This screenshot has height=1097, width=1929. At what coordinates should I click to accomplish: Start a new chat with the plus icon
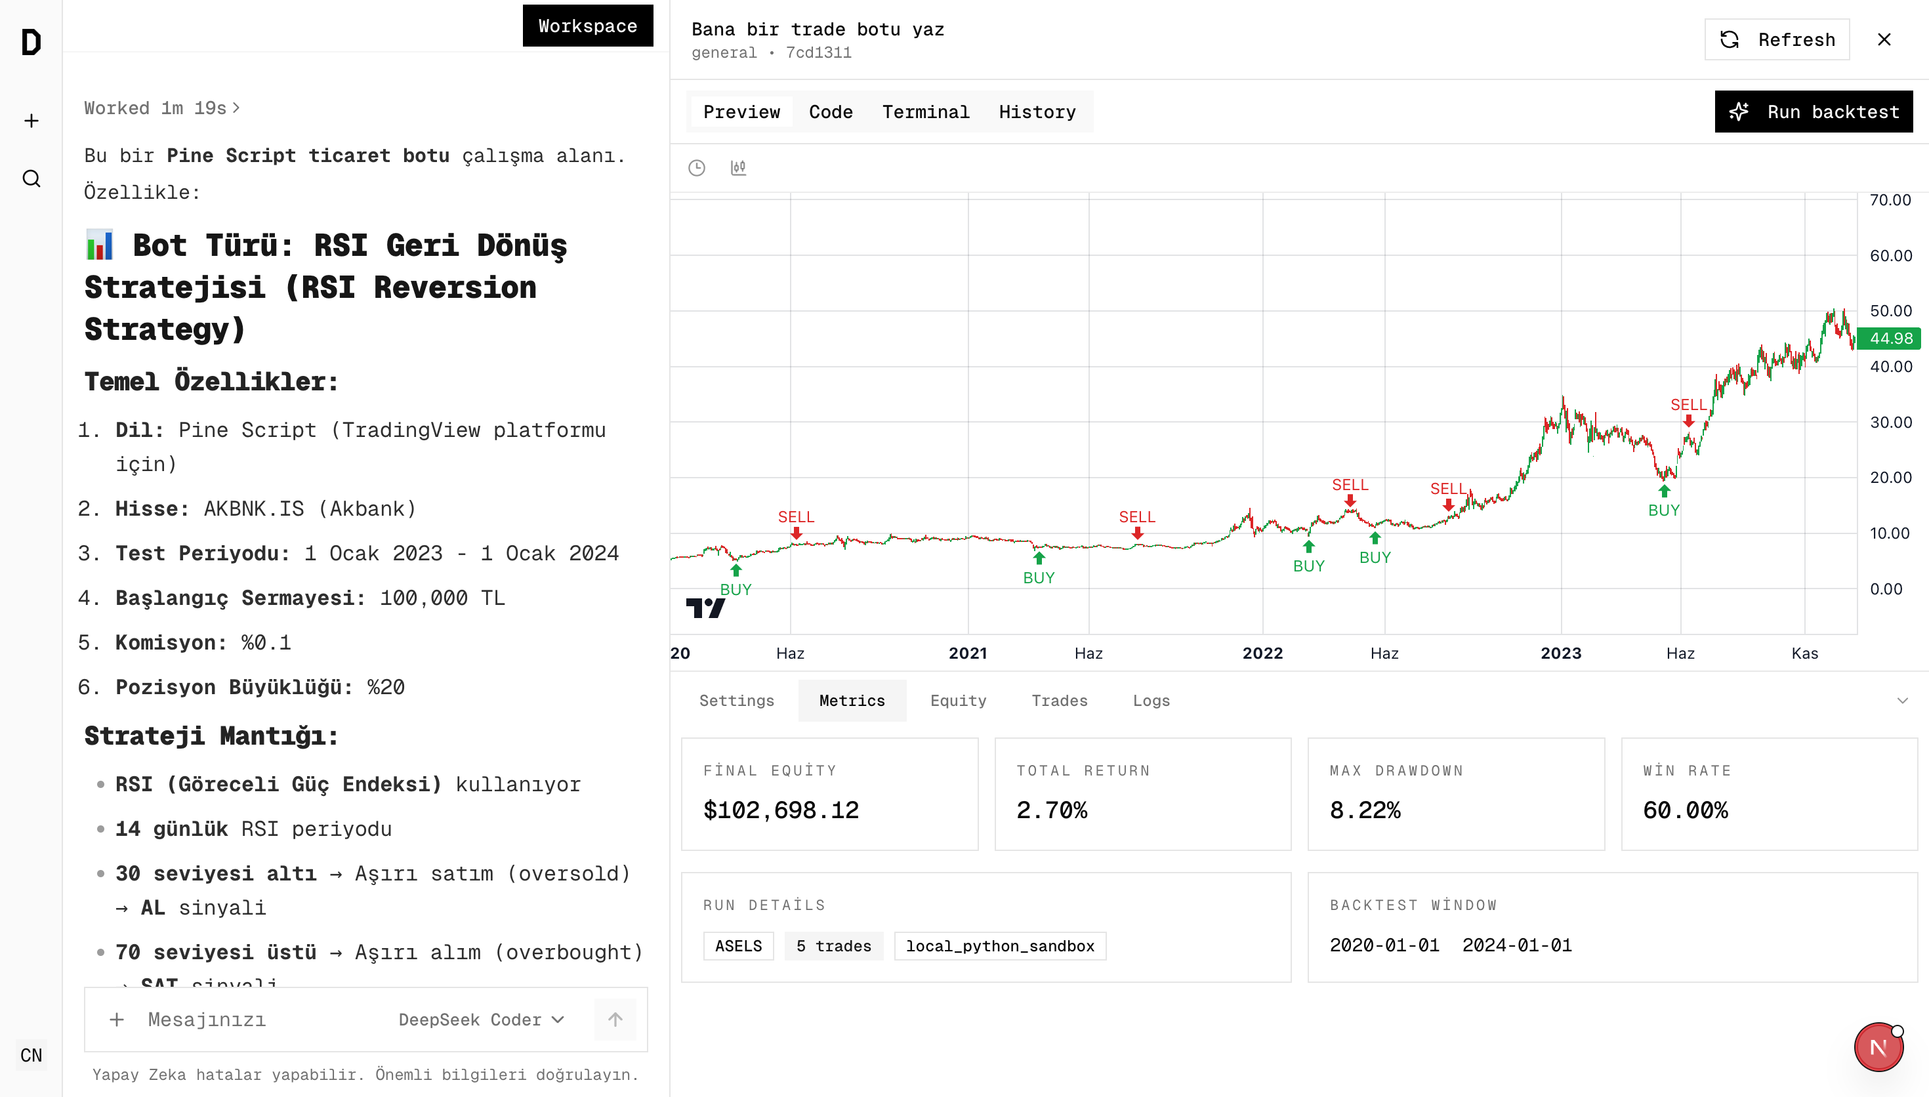pyautogui.click(x=31, y=121)
